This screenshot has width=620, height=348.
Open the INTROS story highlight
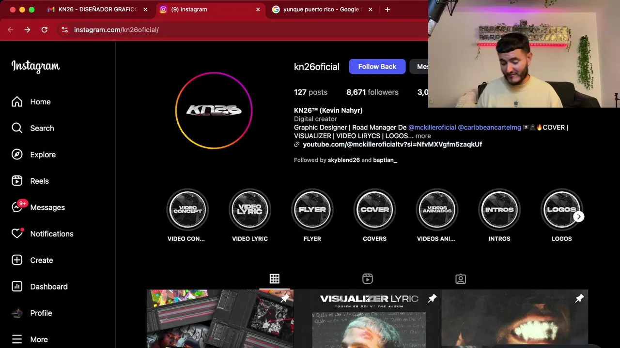pos(499,210)
